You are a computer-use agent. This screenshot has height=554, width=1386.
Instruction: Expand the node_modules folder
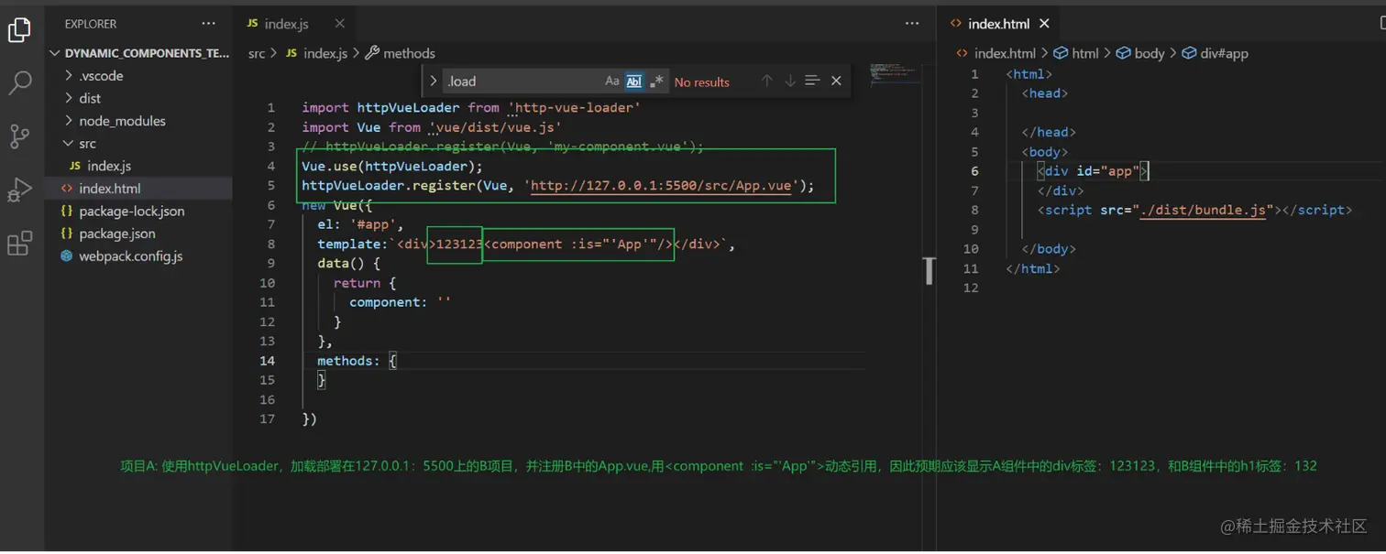point(139,121)
